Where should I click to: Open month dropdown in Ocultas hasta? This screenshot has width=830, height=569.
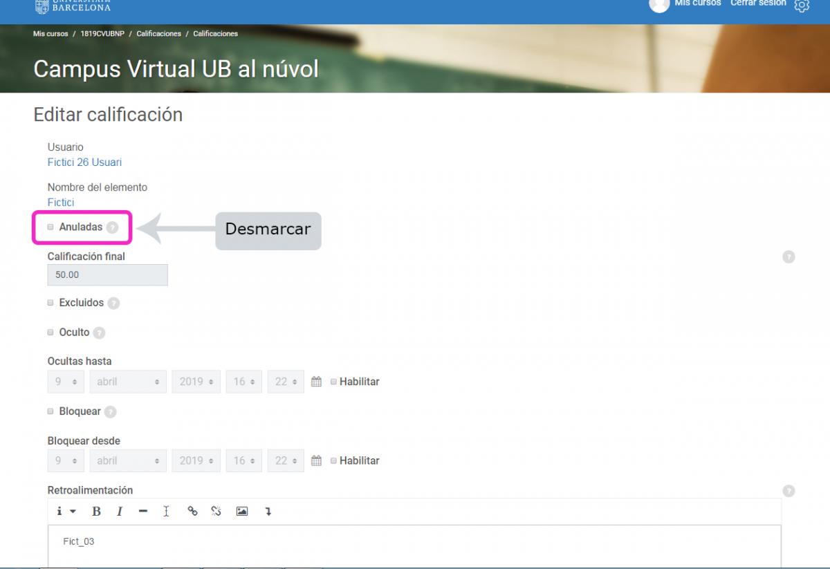127,382
